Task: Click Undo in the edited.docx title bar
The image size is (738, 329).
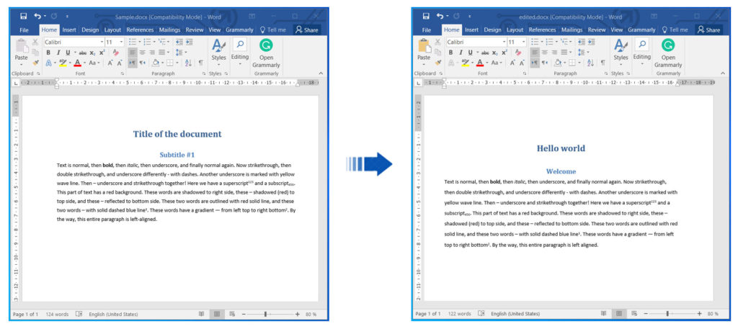Action: click(440, 16)
